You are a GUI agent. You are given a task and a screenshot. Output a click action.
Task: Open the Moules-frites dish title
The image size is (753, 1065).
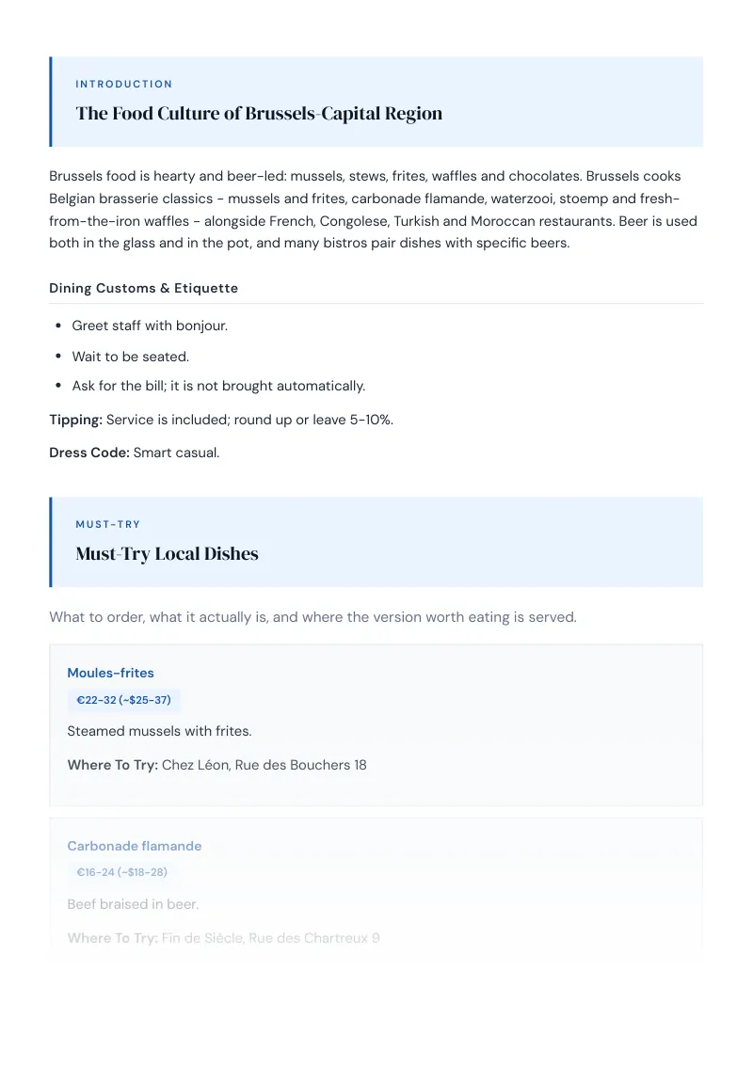coord(111,673)
